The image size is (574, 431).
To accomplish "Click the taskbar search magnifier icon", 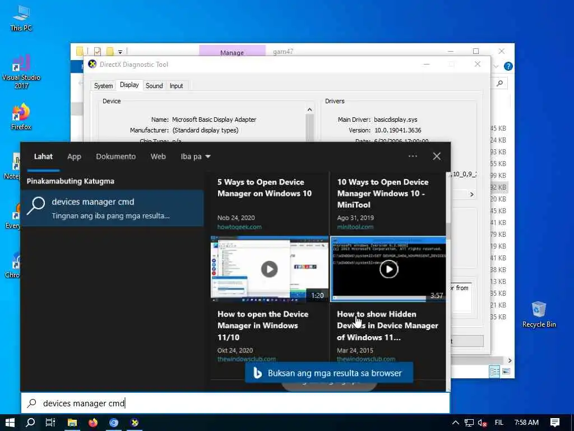I will (x=30, y=423).
